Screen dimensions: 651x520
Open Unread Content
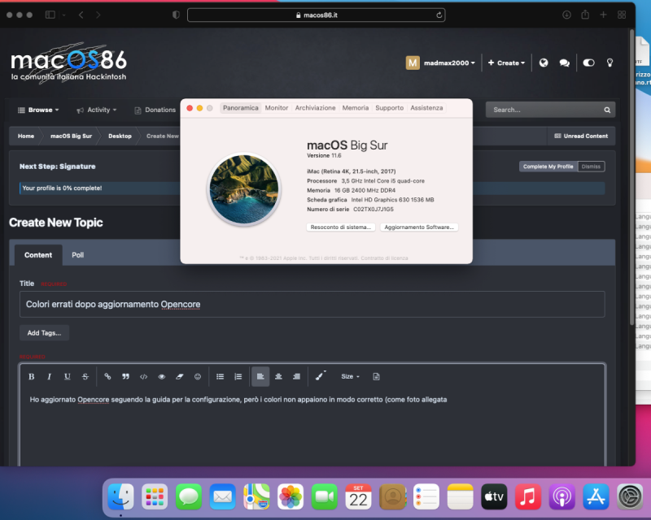pyautogui.click(x=581, y=136)
